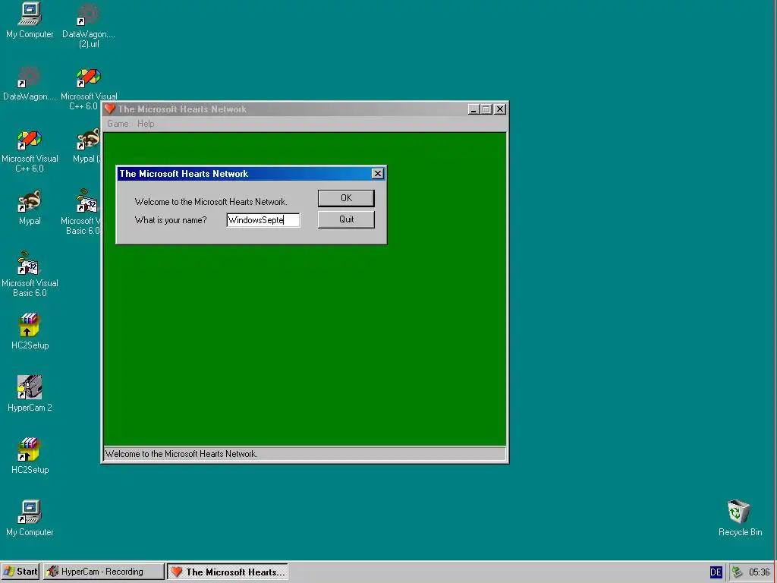The width and height of the screenshot is (777, 583).
Task: Minimize the Microsoft Hearts Network main window
Action: click(x=473, y=109)
